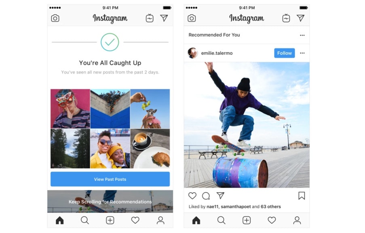The image size is (365, 233).
Task: Open the post options dots next to Follow
Action: (302, 53)
